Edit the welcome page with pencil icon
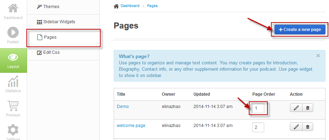Image resolution: width=329 pixels, height=140 pixels. [296, 127]
